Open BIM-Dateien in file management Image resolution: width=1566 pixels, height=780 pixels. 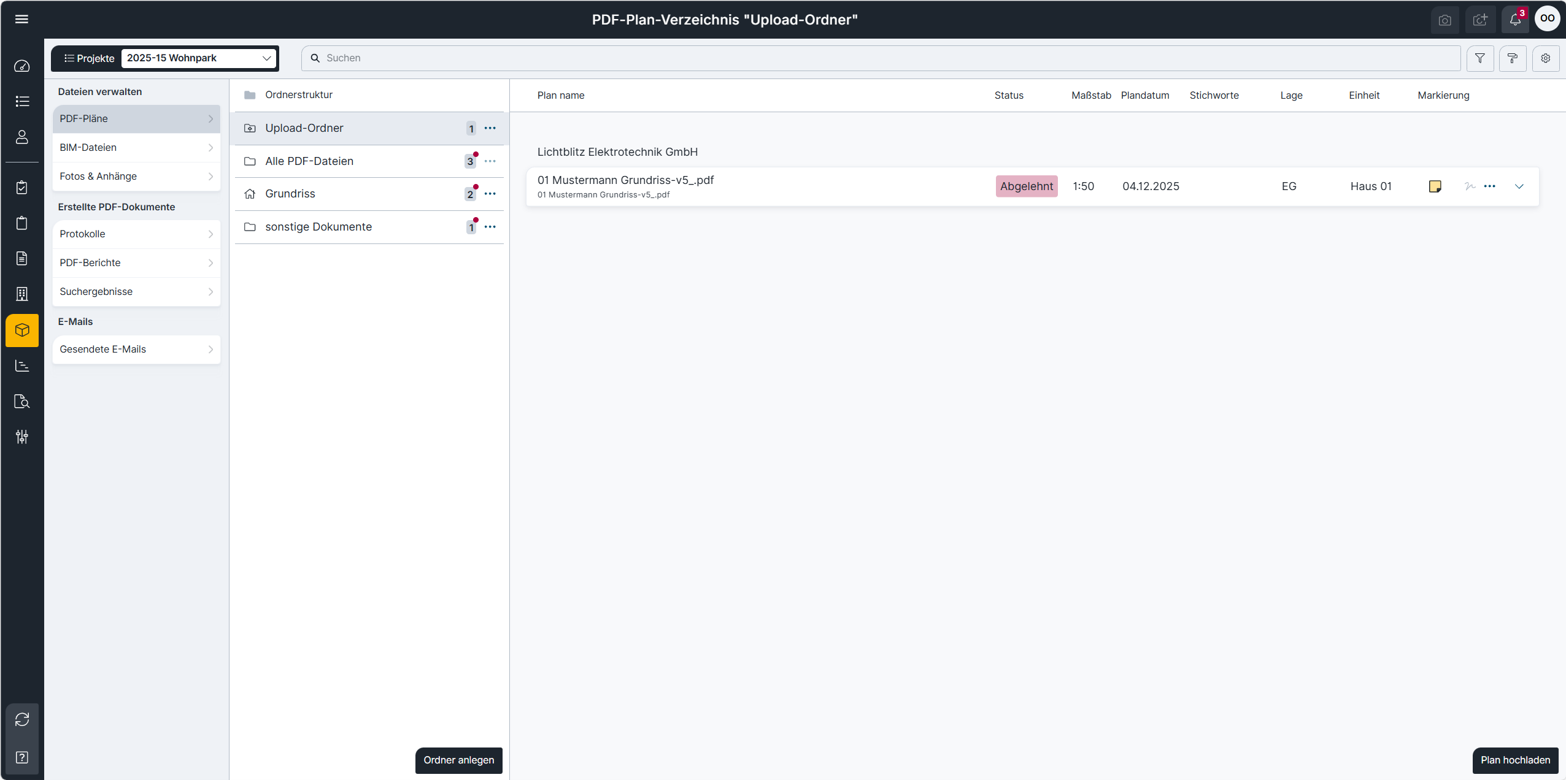[x=136, y=148]
